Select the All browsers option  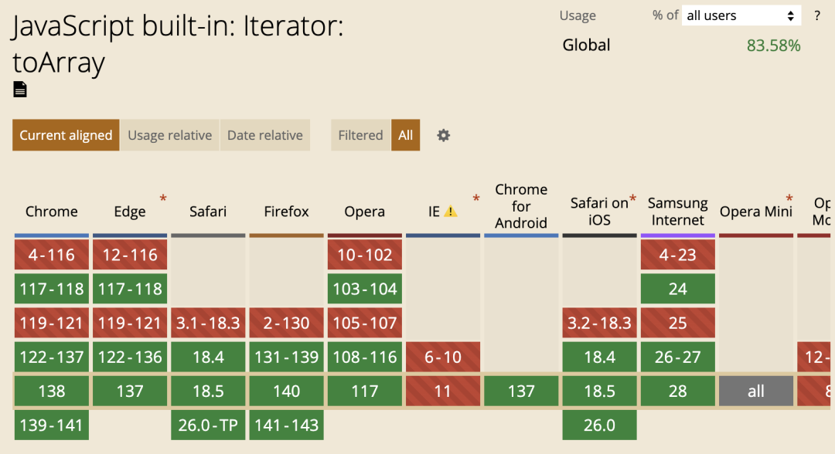coord(405,135)
